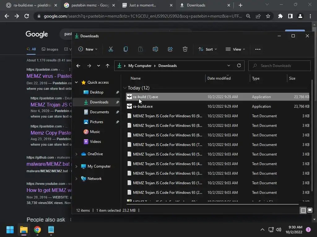Viewport: 317px width, 237px height.
Task: Click Chrome icon on taskbar
Action: click(37, 230)
